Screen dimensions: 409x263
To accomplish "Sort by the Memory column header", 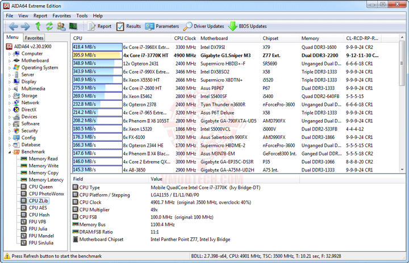I will click(x=322, y=38).
